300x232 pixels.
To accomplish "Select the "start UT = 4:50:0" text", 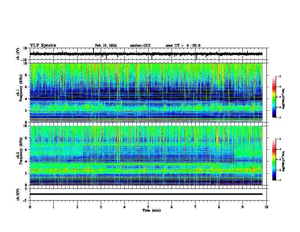I will [183, 45].
